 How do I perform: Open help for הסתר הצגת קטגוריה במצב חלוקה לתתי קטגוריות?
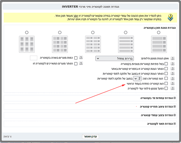pyautogui.click(x=173, y=73)
